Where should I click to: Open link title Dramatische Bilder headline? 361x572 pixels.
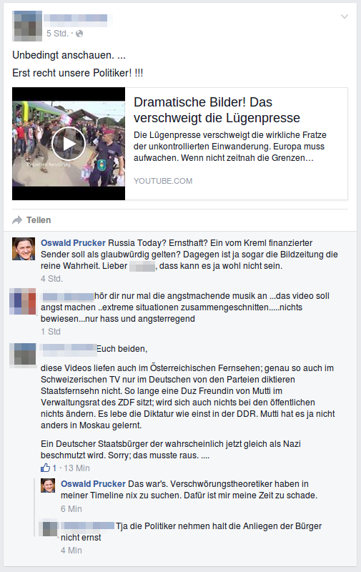(217, 110)
